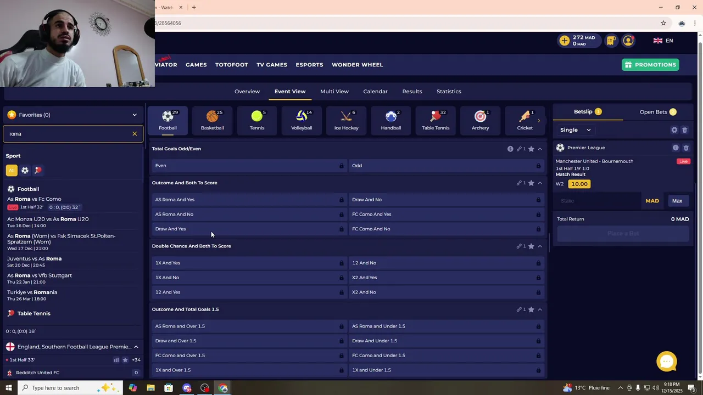Select the X2 And Yes outcome

pyautogui.click(x=447, y=278)
